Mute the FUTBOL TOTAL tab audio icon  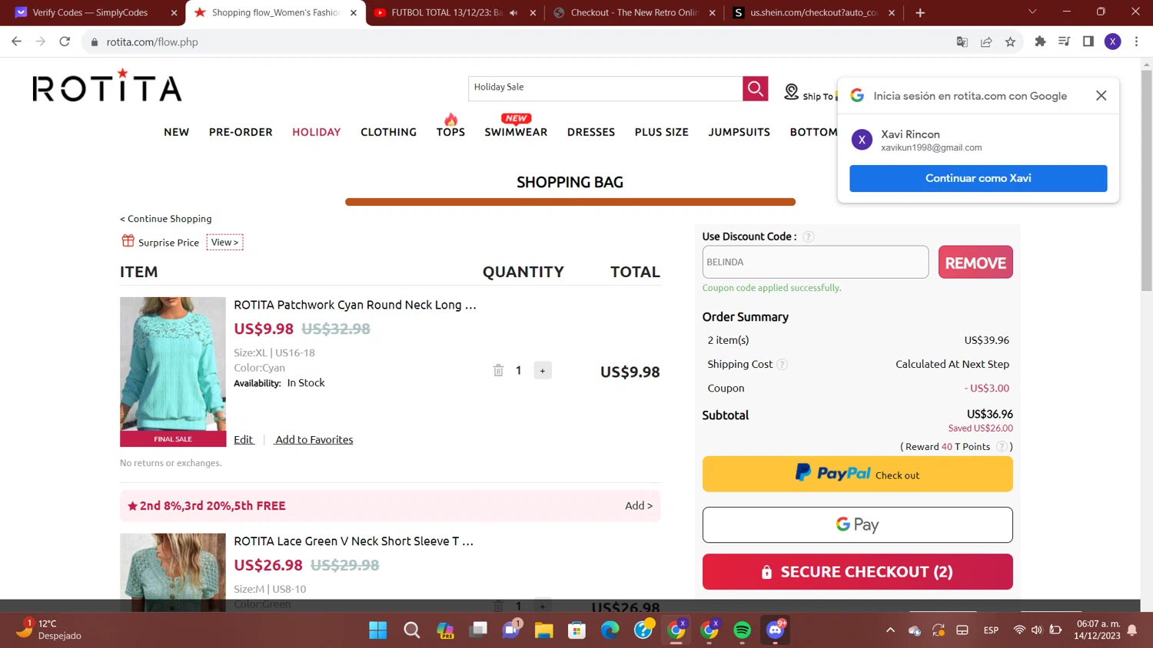(513, 12)
